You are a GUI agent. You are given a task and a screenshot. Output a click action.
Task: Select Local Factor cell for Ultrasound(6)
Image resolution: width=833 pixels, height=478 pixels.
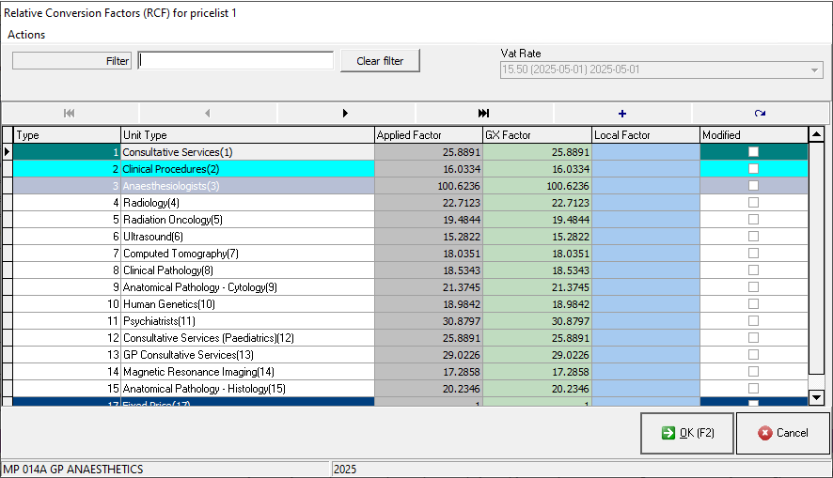coord(645,237)
